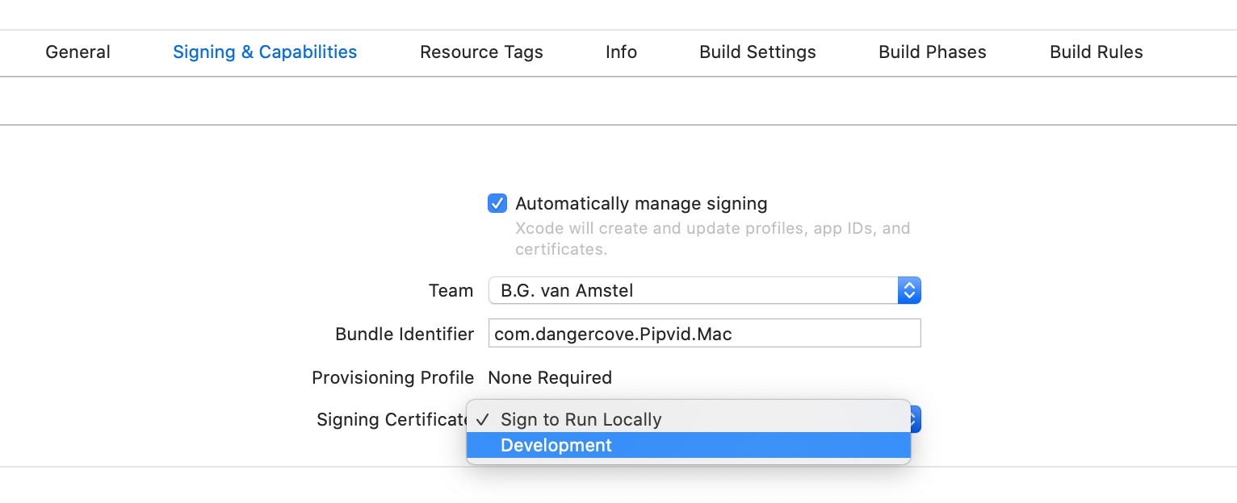
Task: Click the grey Xcode profiles description text
Action: (712, 239)
